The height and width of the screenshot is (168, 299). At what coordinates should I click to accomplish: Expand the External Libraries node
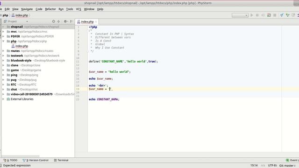click(x=3, y=99)
